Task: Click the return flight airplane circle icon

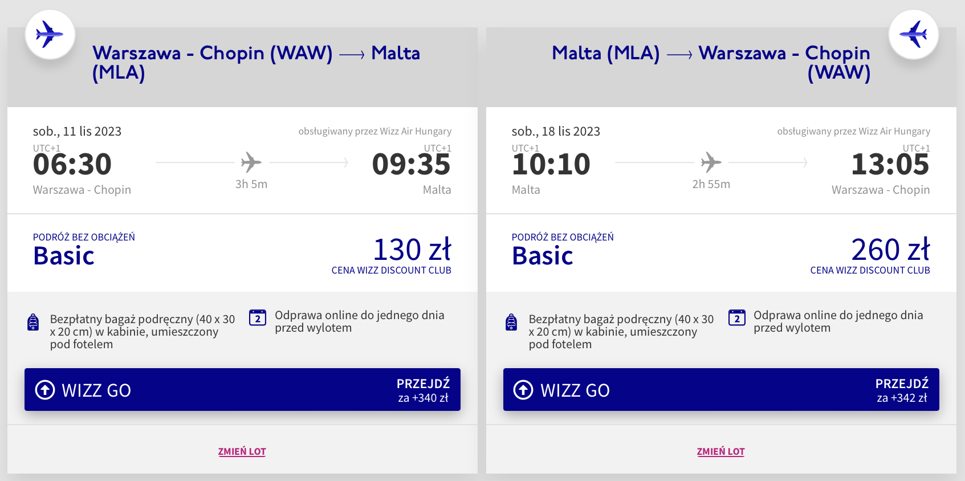Action: pos(913,35)
